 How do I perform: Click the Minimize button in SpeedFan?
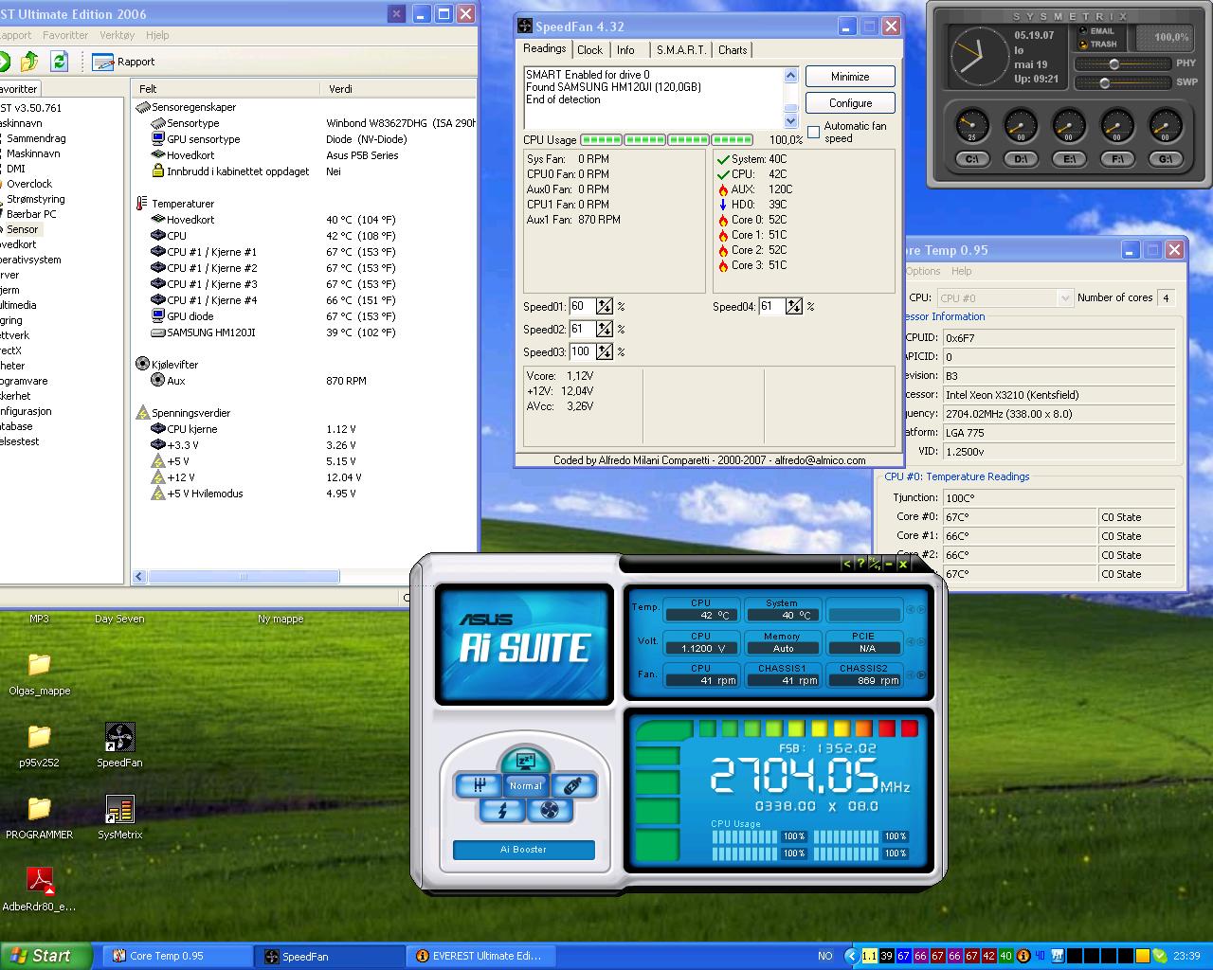[x=850, y=77]
